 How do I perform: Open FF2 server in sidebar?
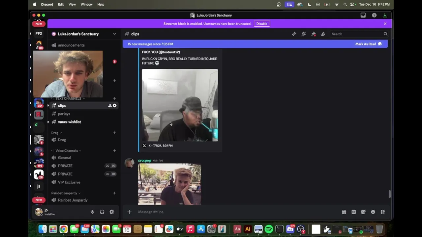39,34
